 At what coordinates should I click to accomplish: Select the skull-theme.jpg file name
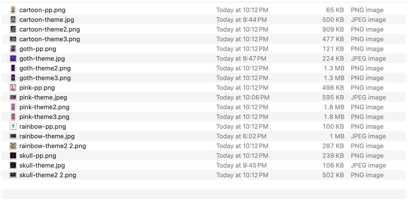42,165
